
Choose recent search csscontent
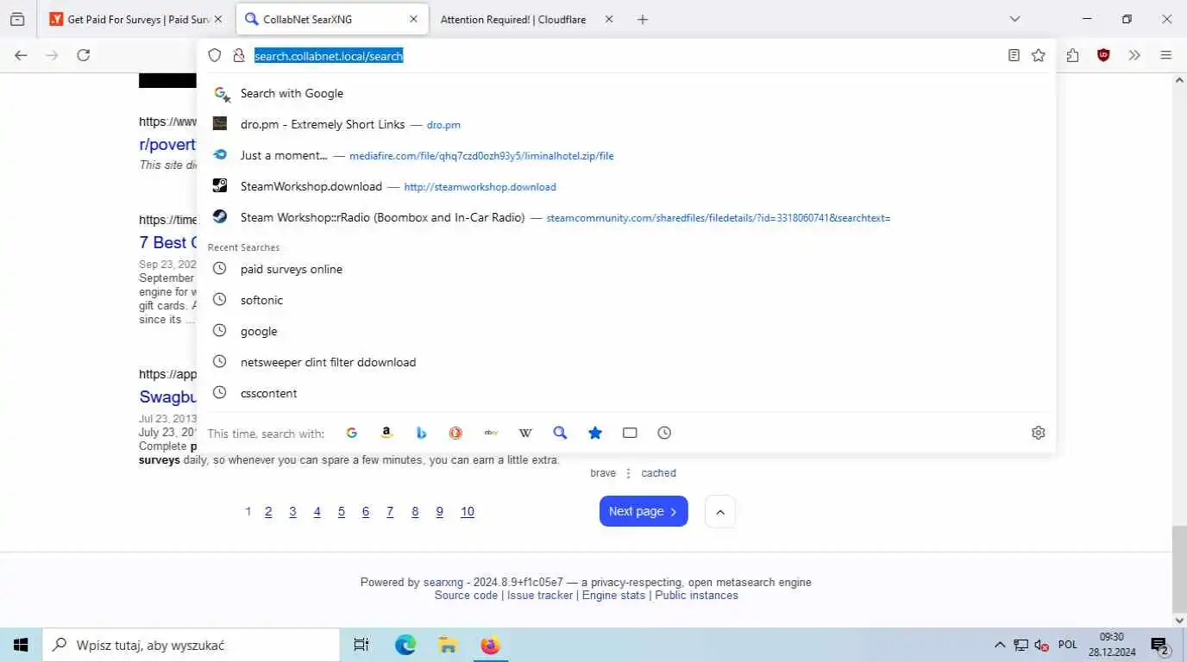[625, 393]
